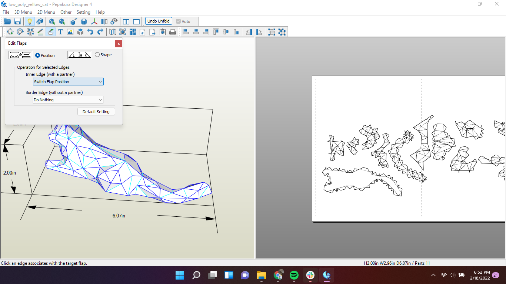Save the current project

(17, 21)
